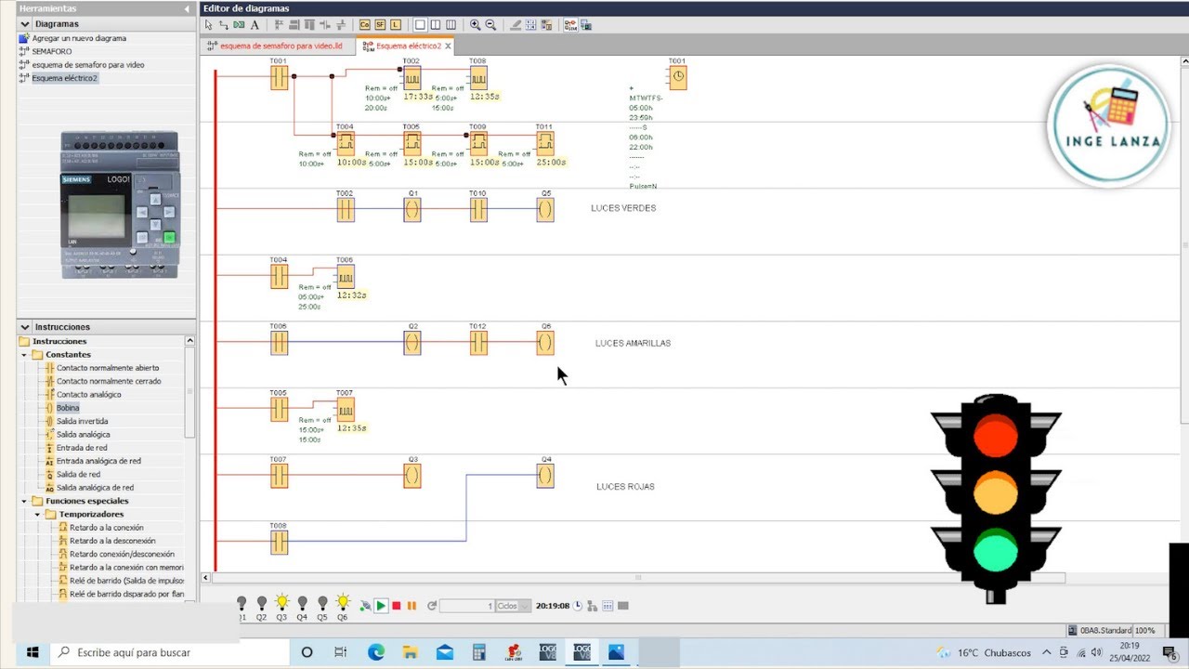1189x669 pixels.
Task: Toggle the Q2 output lamp
Action: [262, 604]
